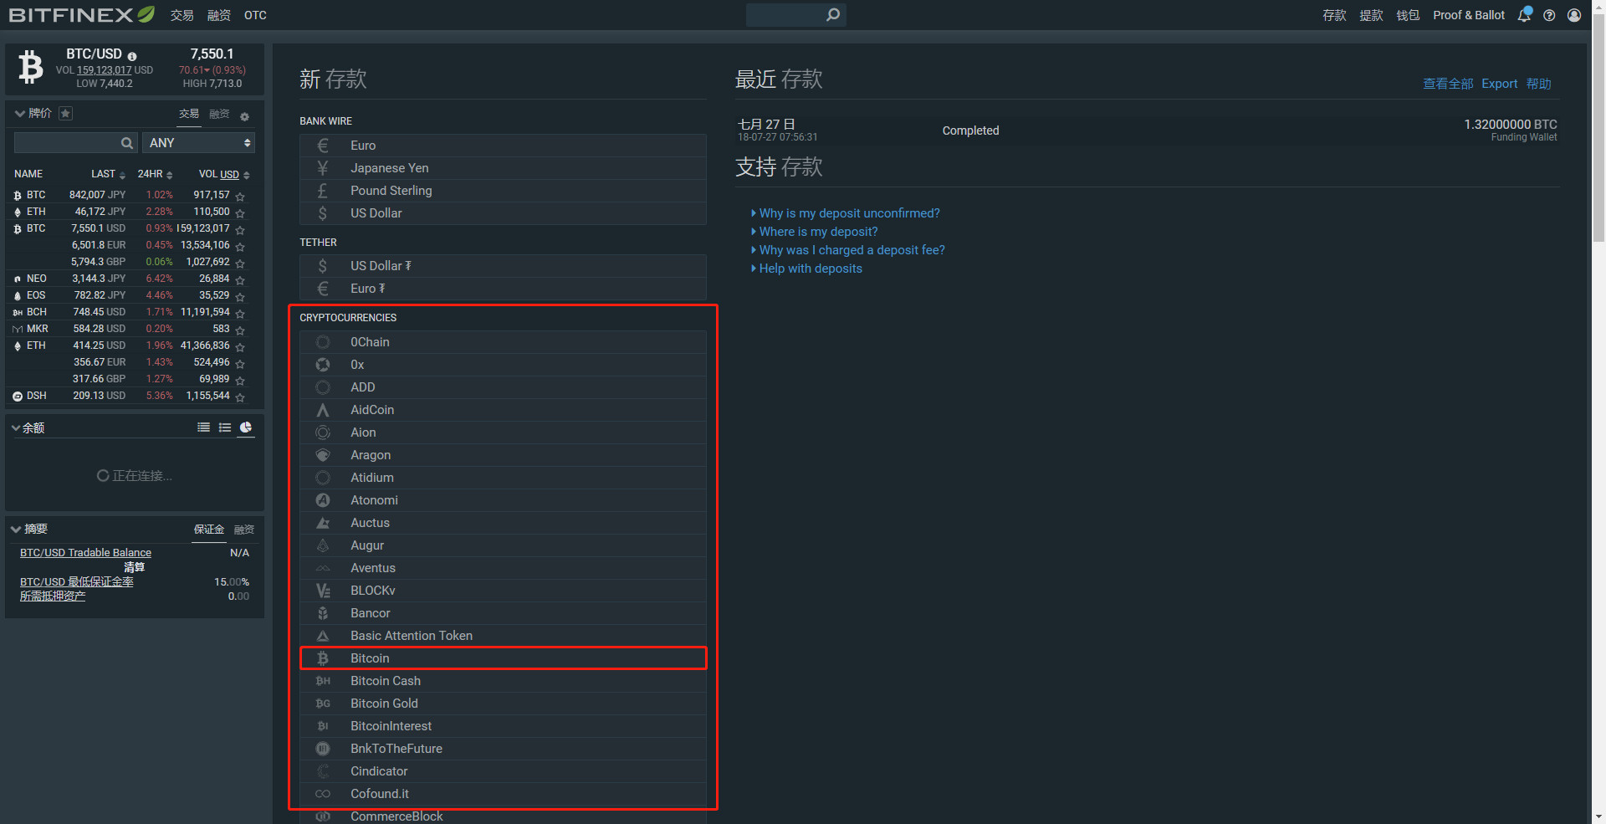The height and width of the screenshot is (824, 1606).
Task: Star the EOS 782.82 JPY row
Action: click(240, 297)
